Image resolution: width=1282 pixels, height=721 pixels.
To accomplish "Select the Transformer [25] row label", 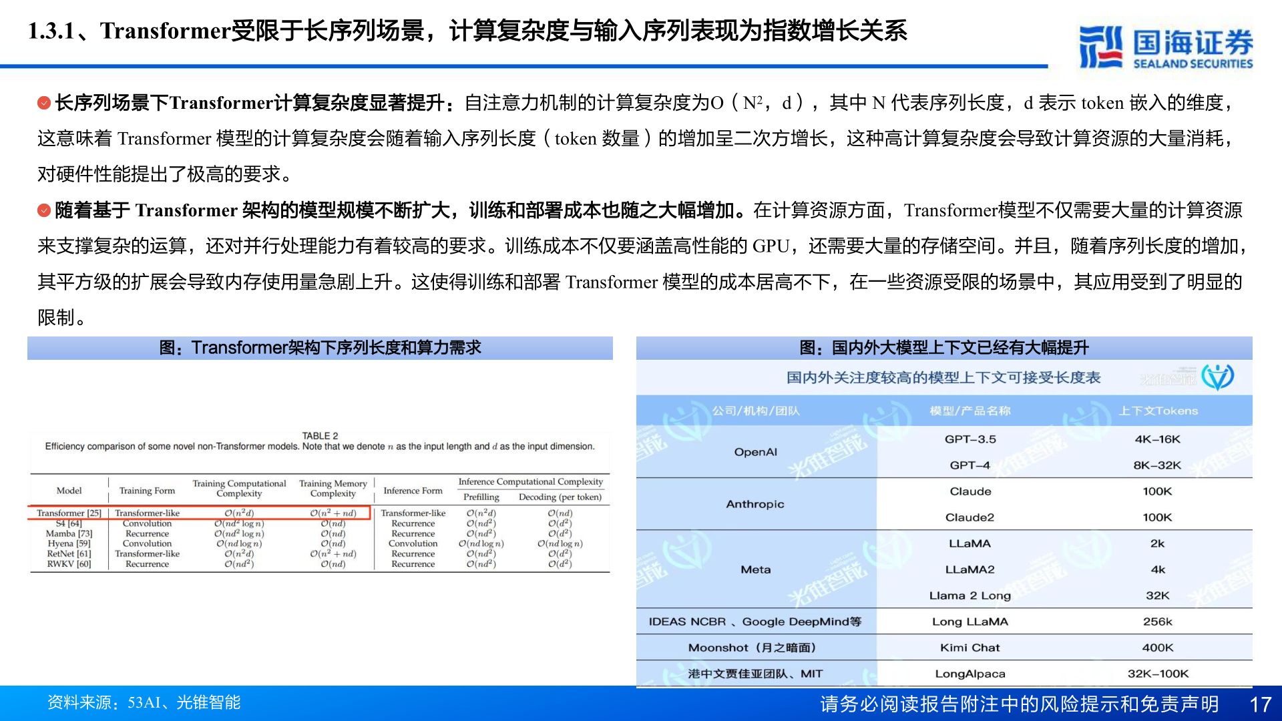I will [x=69, y=513].
